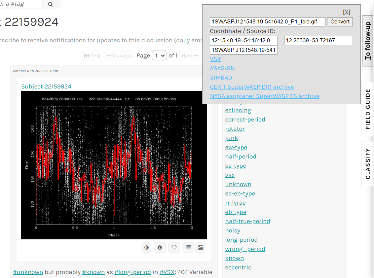This screenshot has height=278, width=374.
Task: Click #unknown hashtag in comment
Action: click(28, 272)
